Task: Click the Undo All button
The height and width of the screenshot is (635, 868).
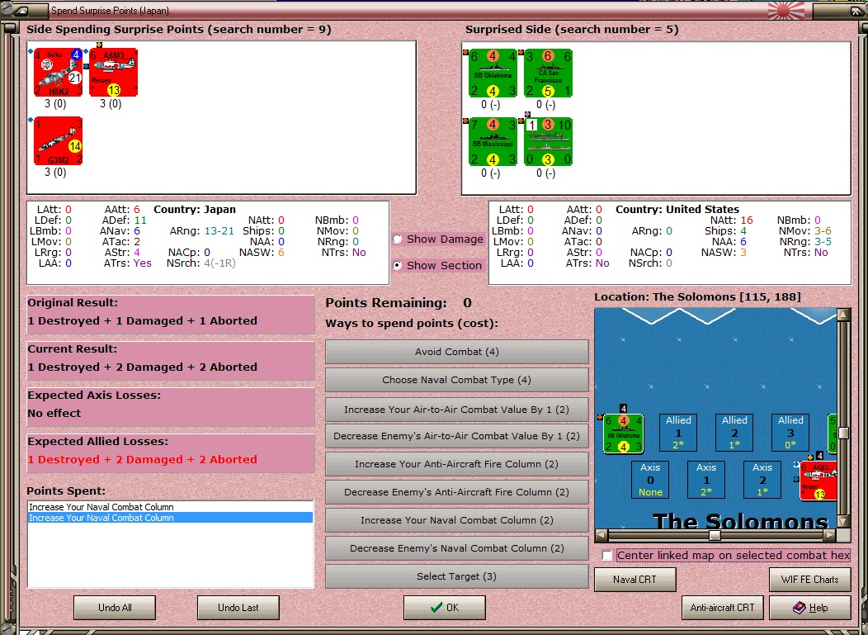Action: tap(115, 608)
